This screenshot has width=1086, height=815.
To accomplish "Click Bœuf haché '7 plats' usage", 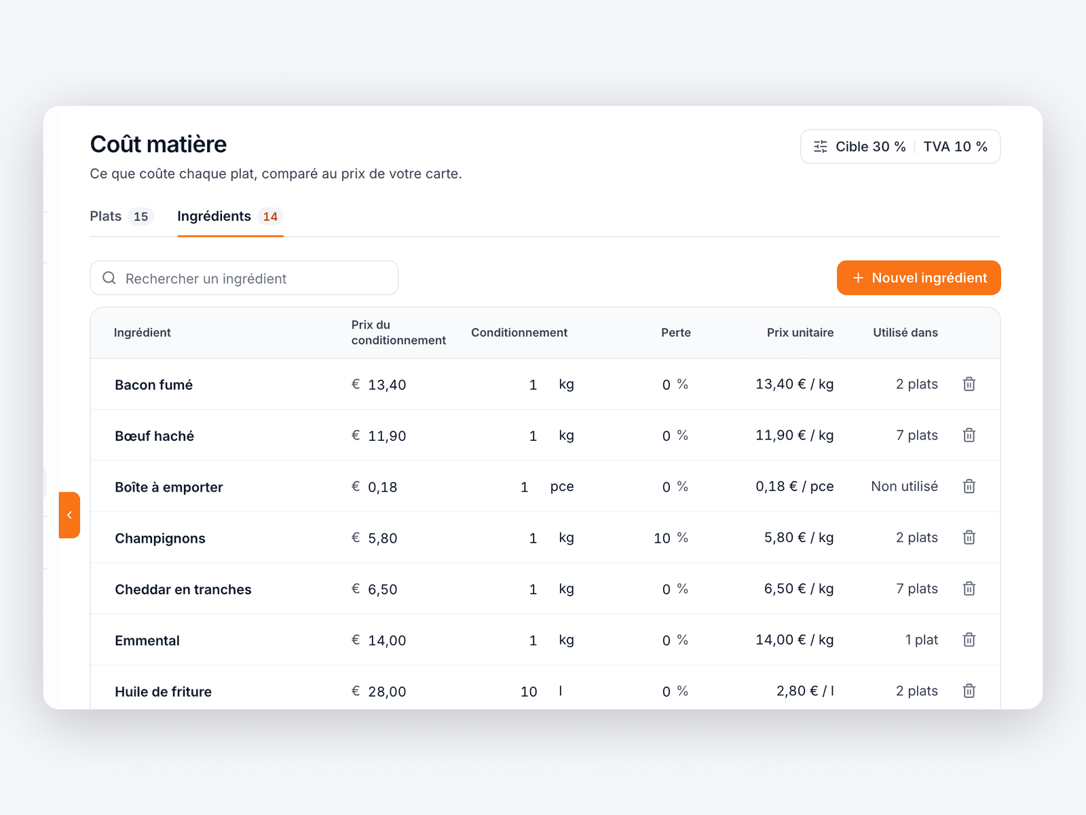I will pos(917,435).
